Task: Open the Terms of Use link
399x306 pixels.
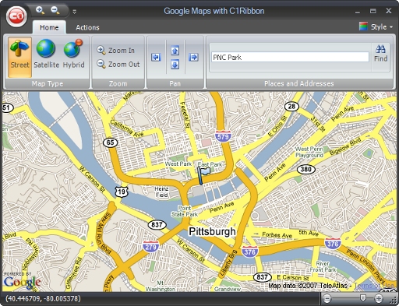Action: 374,286
